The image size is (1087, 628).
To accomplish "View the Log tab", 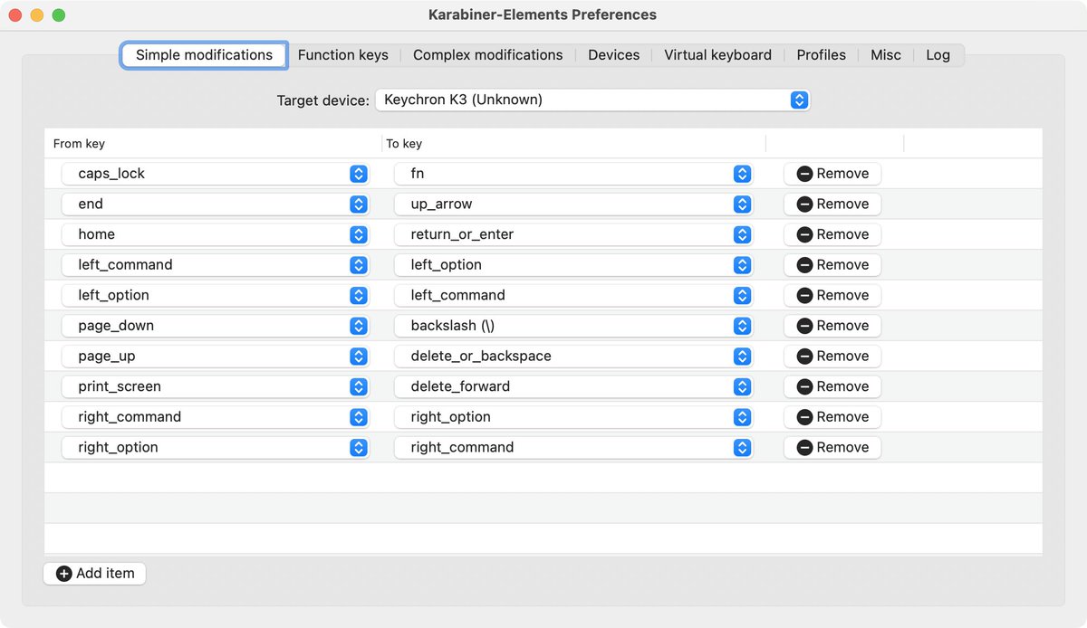I will click(x=938, y=54).
